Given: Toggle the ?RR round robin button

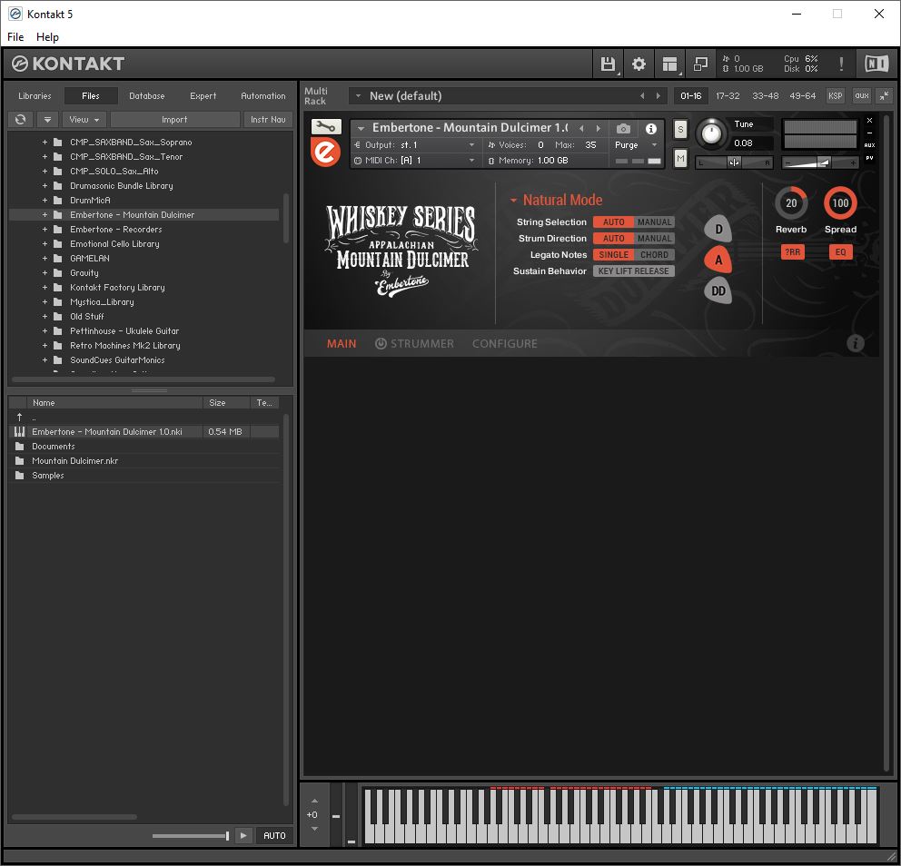Looking at the screenshot, I should [x=792, y=252].
